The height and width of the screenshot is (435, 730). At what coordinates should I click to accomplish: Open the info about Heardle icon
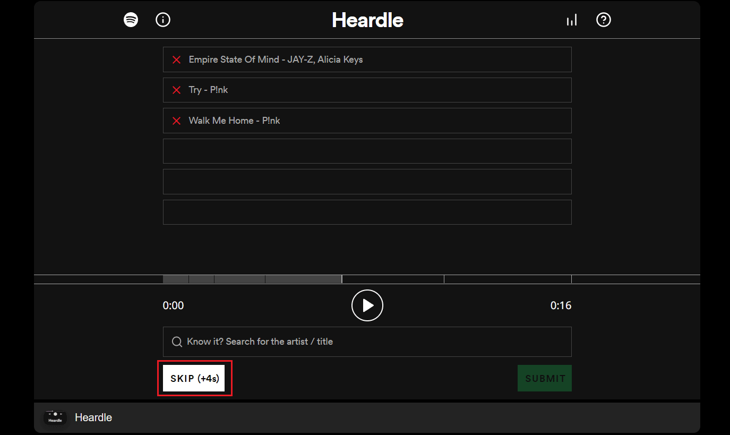(162, 20)
